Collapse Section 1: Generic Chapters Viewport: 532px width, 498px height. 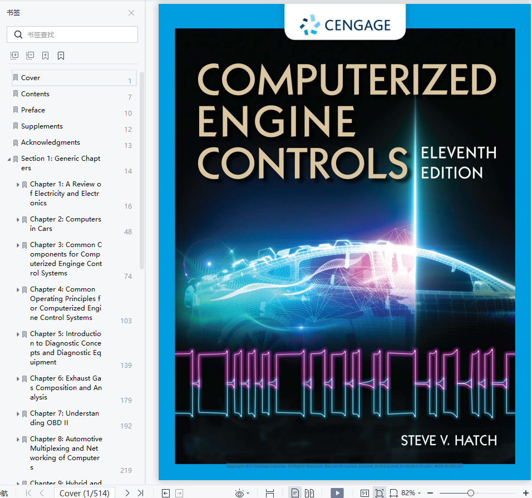point(9,159)
